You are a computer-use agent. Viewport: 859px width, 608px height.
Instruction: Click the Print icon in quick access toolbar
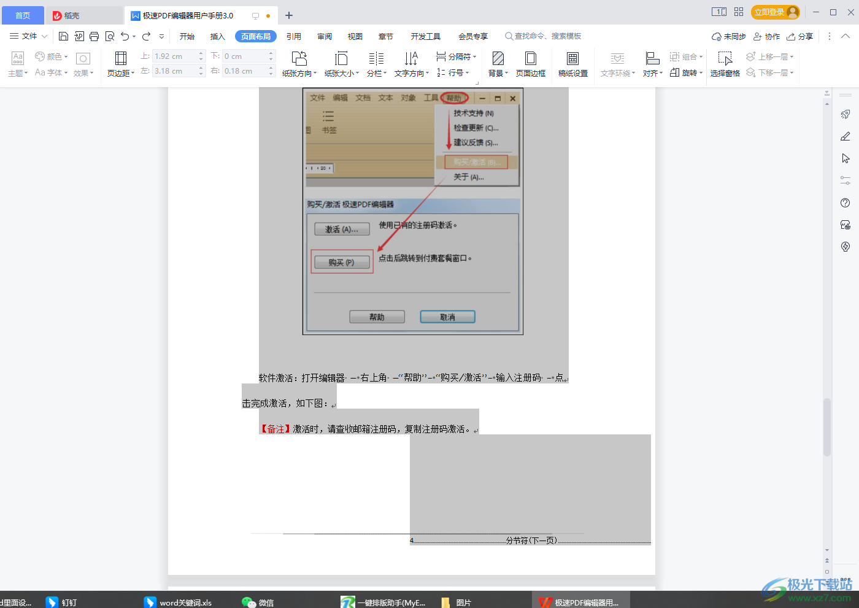coord(94,36)
